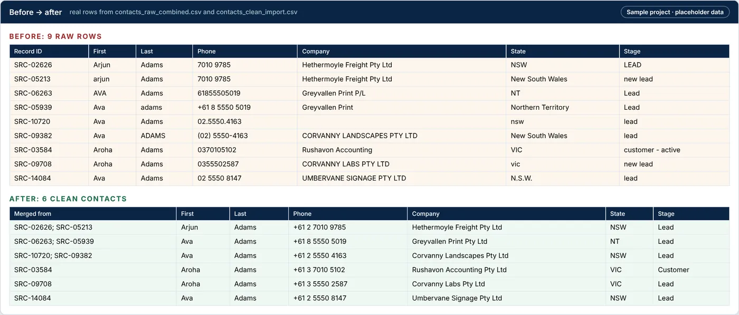The image size is (739, 315).
Task: Click 'SRC-06263; SRC-05939' merged cell
Action: (x=93, y=242)
